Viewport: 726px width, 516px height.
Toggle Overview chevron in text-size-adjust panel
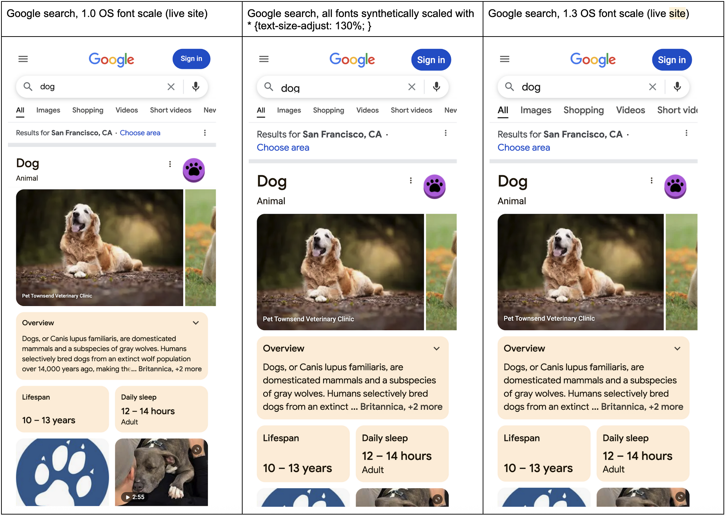point(437,348)
